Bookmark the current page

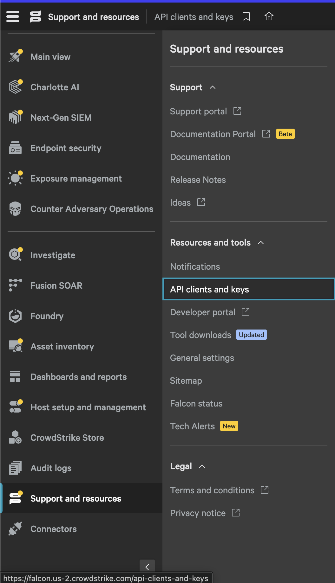click(246, 16)
